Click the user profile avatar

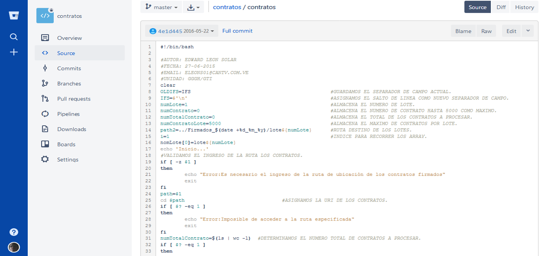click(x=14, y=247)
